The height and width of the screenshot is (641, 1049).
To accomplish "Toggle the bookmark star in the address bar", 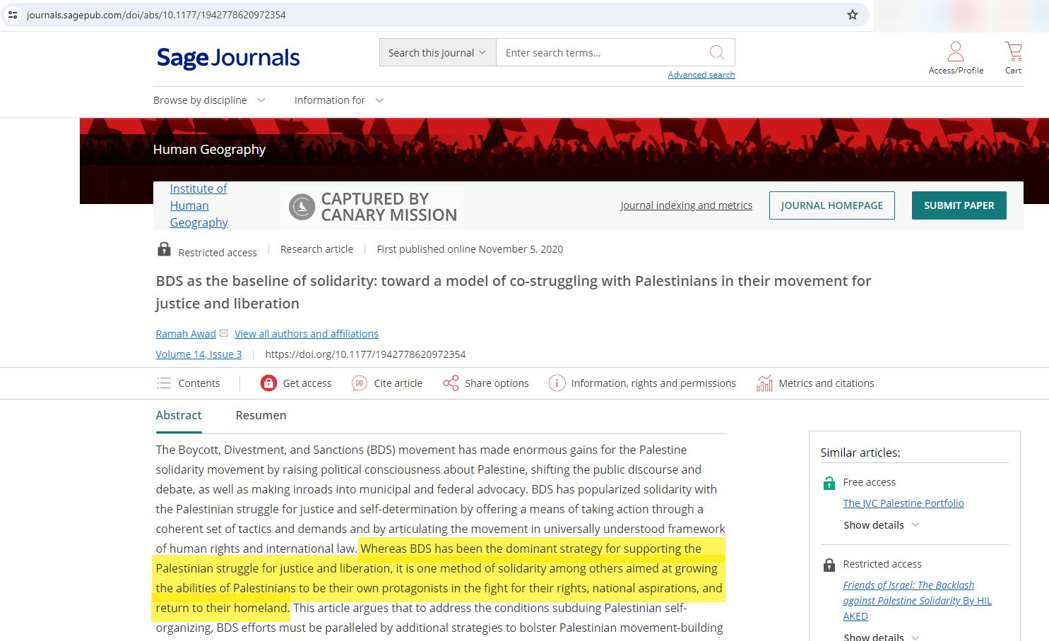I will click(x=852, y=14).
